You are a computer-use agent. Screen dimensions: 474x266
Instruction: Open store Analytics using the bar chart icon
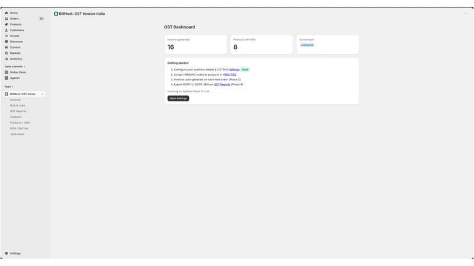coord(7,59)
